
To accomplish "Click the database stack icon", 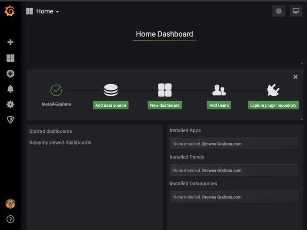I will pyautogui.click(x=111, y=90).
